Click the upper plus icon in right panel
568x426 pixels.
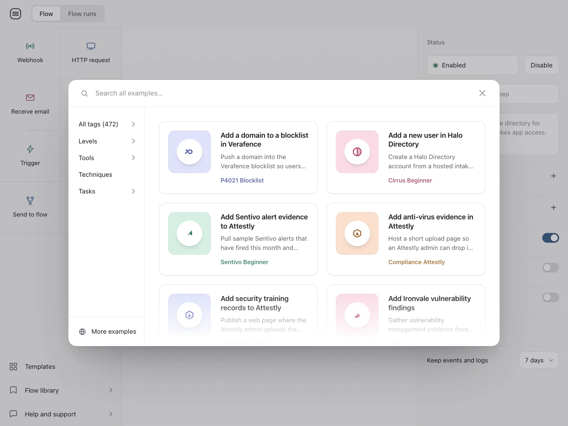coord(553,176)
